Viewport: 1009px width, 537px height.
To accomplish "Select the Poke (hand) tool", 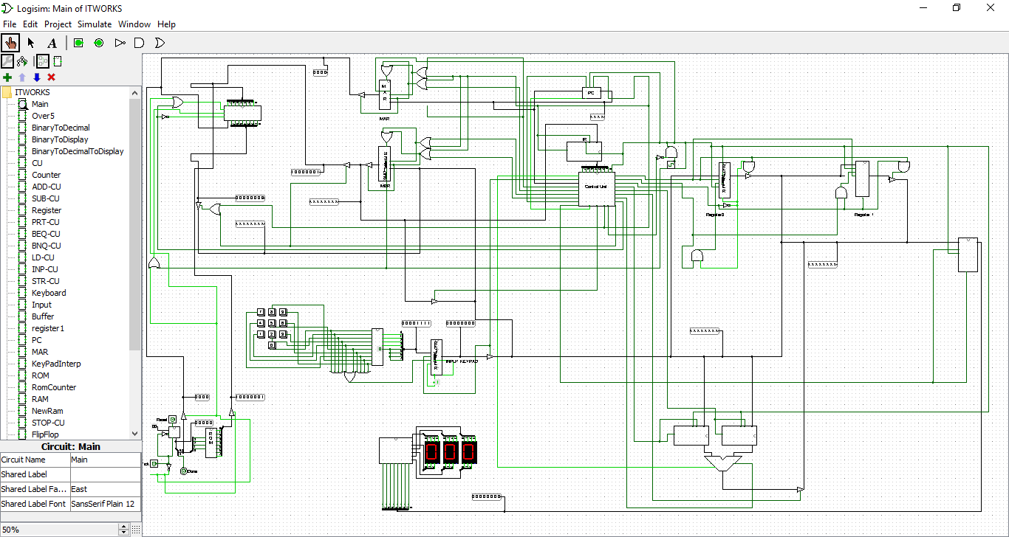I will tap(10, 43).
